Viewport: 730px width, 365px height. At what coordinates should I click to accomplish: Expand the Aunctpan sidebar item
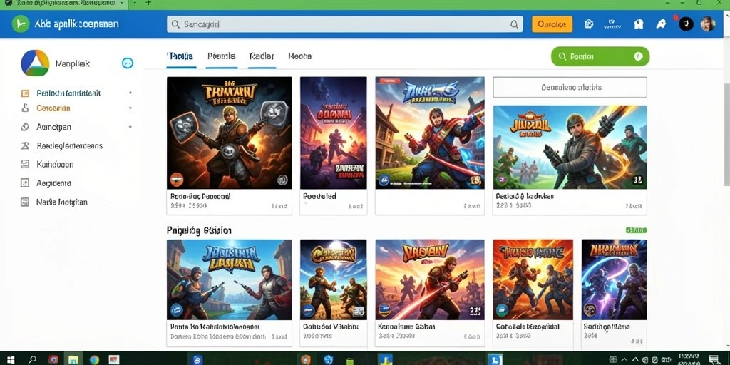[x=130, y=127]
